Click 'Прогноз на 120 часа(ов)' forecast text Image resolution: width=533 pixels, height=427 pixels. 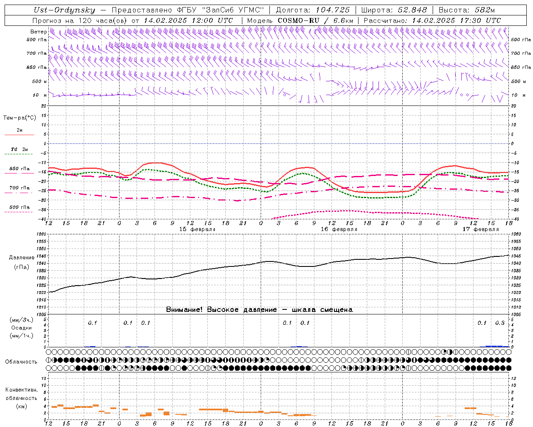(x=80, y=20)
